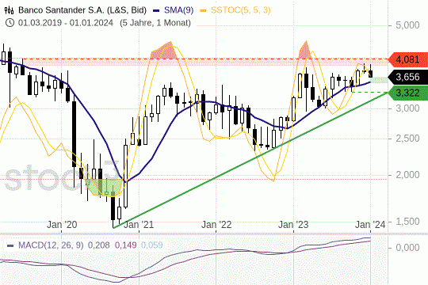Click the blue SMA(9) legend color marker

point(156,10)
